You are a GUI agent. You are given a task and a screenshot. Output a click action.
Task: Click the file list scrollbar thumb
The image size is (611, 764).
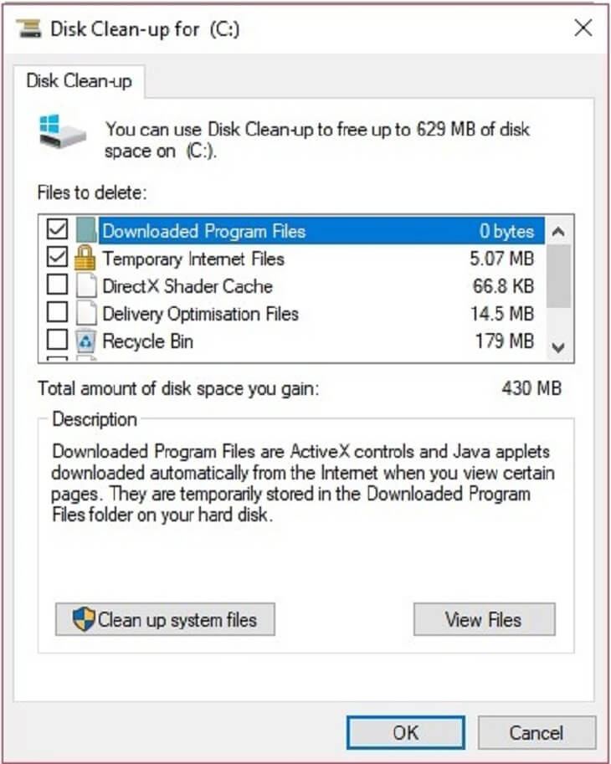click(559, 276)
